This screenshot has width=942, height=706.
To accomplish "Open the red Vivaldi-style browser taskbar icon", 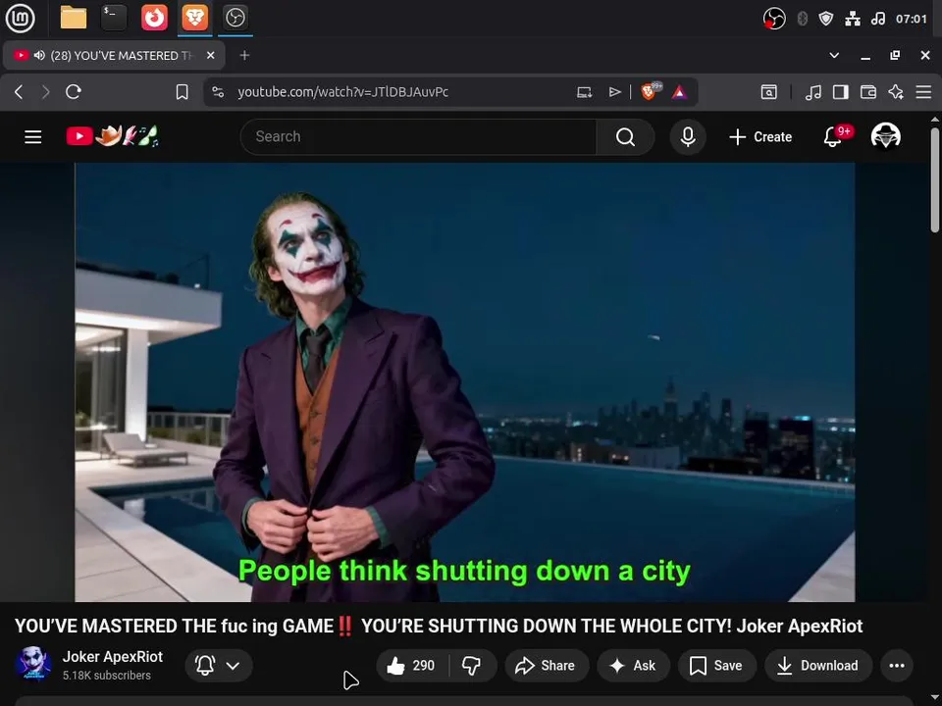I will (x=154, y=18).
